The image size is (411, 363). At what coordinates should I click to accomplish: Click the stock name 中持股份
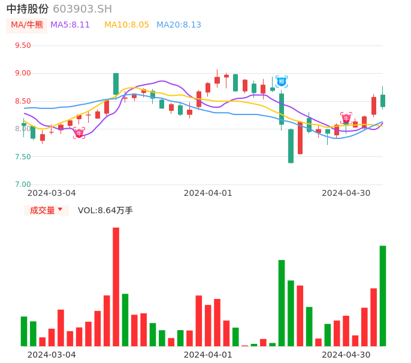[x=28, y=9]
